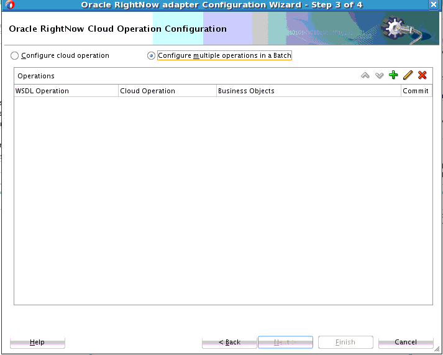
Task: Click the Commit column header
Action: coord(416,91)
